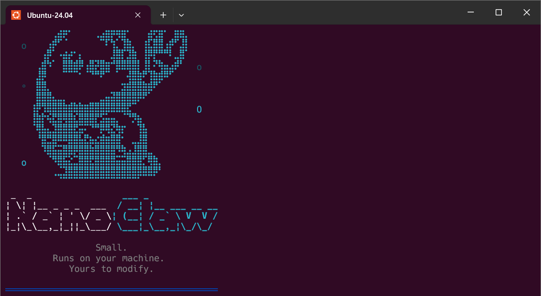Screen dimensions: 541x296
Task: Click the cyan "Claw" ASCII logo text
Action: pos(167,214)
